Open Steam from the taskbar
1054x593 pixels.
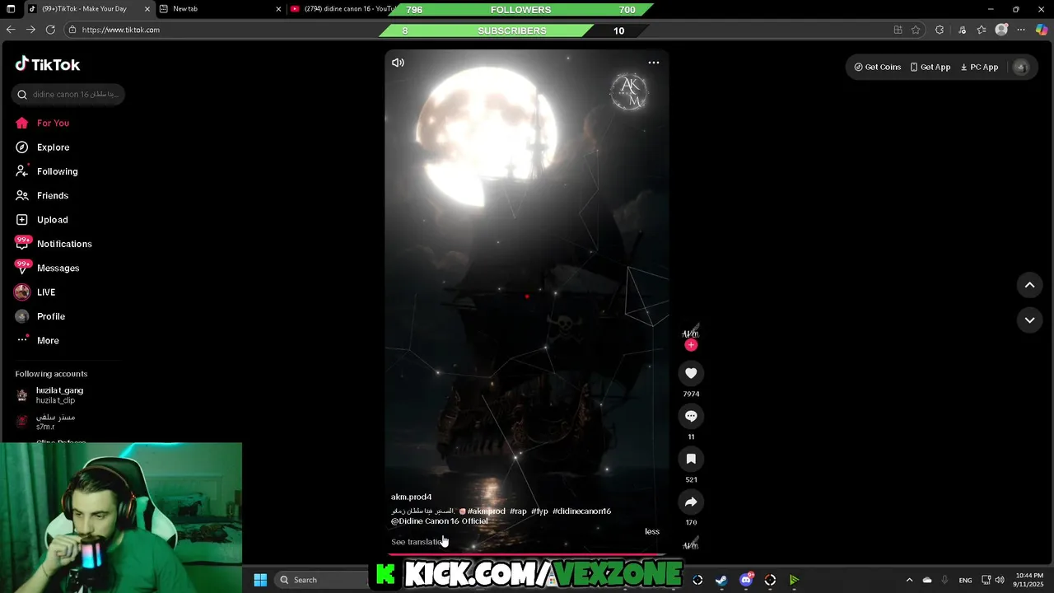[x=721, y=580]
